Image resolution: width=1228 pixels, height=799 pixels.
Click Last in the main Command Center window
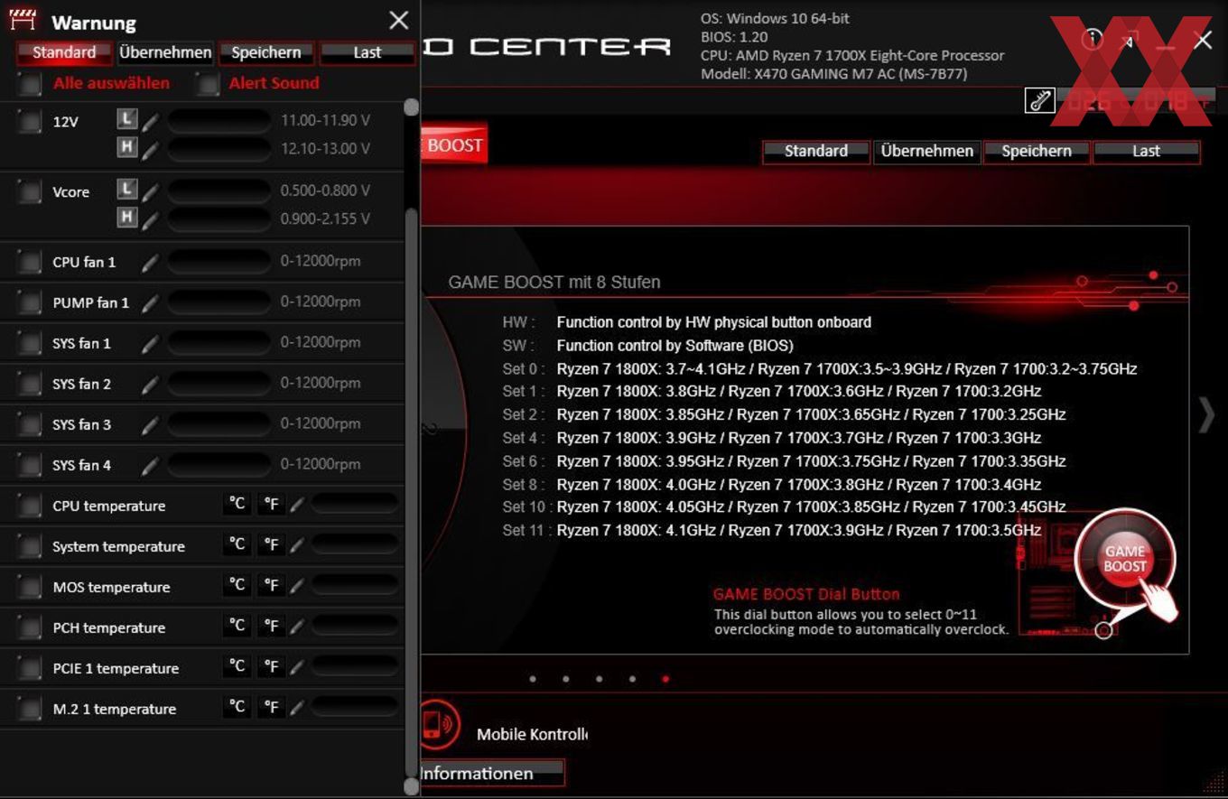1147,151
